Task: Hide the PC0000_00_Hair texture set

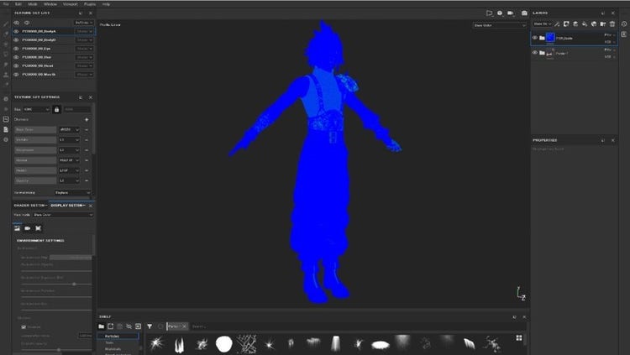Action: (x=17, y=57)
